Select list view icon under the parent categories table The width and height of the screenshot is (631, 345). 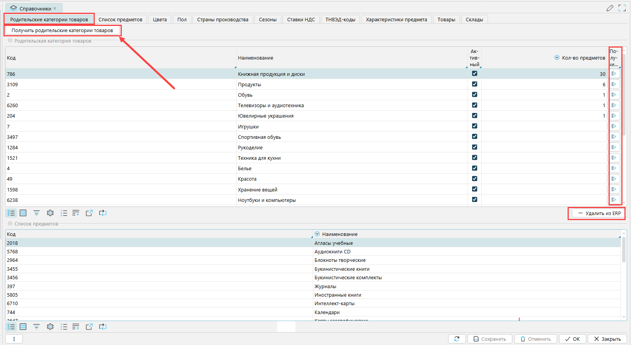coord(11,213)
